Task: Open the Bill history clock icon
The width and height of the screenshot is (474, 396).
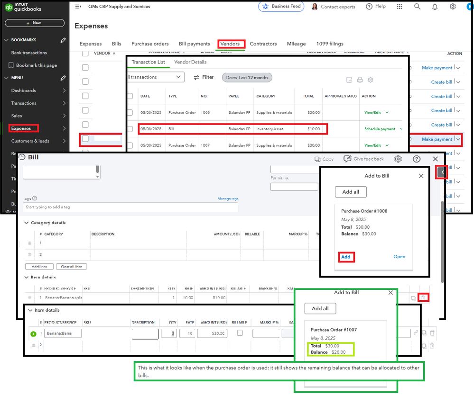Action: (21, 157)
